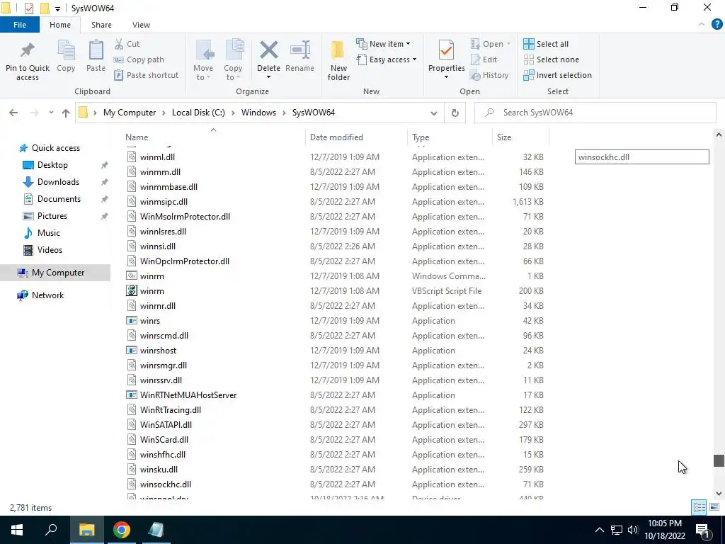Click the winsockhc.dll text field
This screenshot has width=725, height=544.
pos(641,157)
